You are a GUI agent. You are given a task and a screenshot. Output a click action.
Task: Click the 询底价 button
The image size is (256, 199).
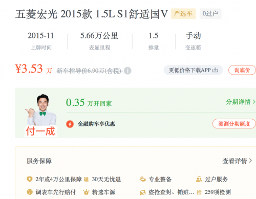point(242,70)
